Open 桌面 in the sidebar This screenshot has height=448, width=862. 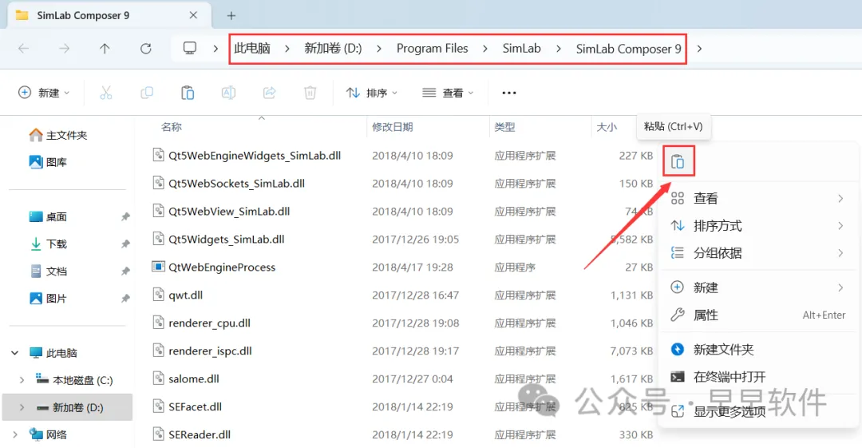point(48,217)
